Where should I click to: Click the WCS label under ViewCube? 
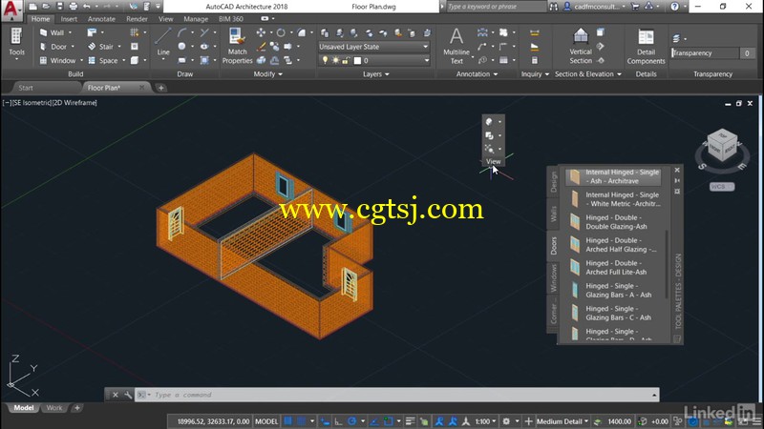pos(722,187)
